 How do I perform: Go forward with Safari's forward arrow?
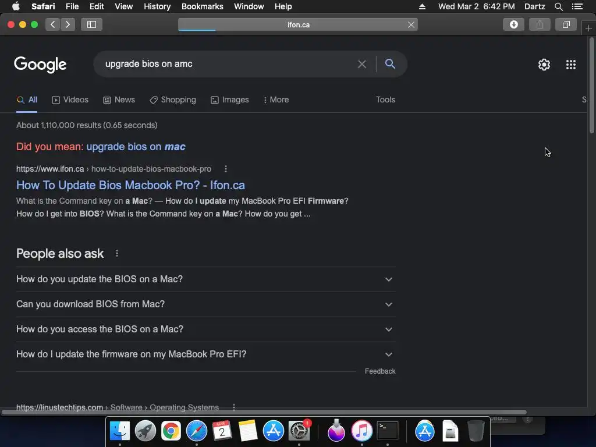[68, 24]
